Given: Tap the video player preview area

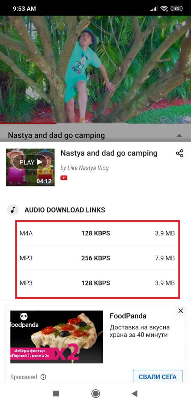Looking at the screenshot, I should (x=95, y=69).
